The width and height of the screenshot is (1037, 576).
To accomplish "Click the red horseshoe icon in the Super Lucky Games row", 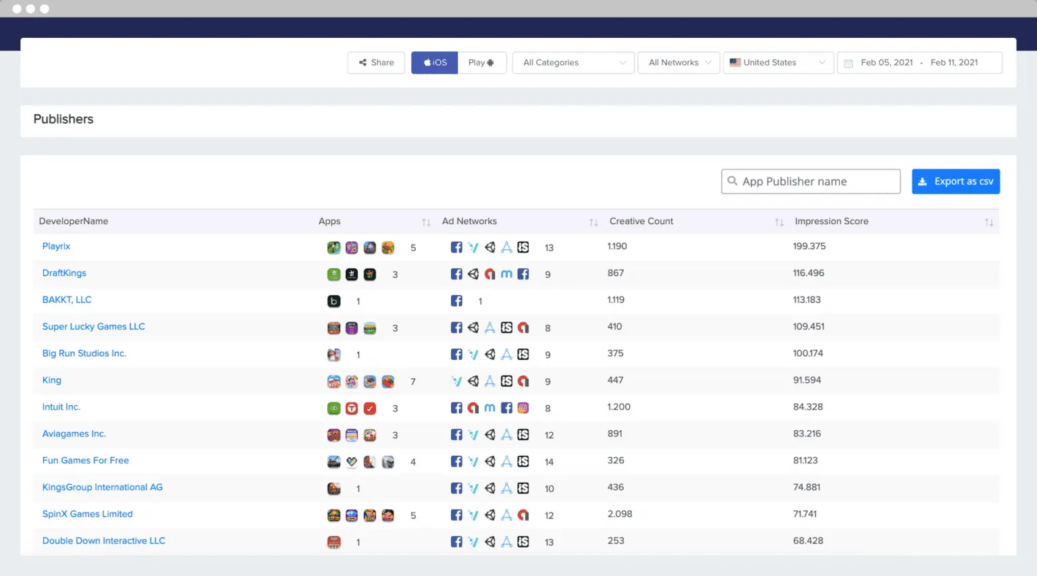I will coord(523,328).
